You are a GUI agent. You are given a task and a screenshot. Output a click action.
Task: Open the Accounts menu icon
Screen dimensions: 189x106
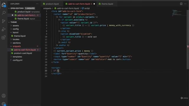[x=4, y=96]
